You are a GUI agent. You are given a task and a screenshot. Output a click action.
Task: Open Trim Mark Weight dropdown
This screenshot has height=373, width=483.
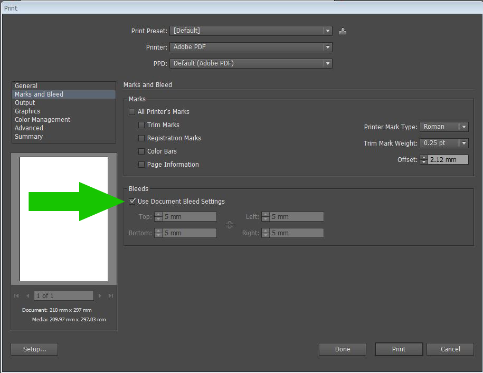click(x=444, y=143)
